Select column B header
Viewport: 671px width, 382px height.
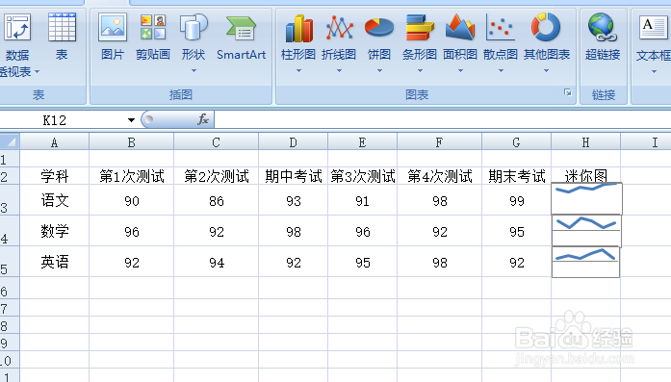pyautogui.click(x=131, y=142)
